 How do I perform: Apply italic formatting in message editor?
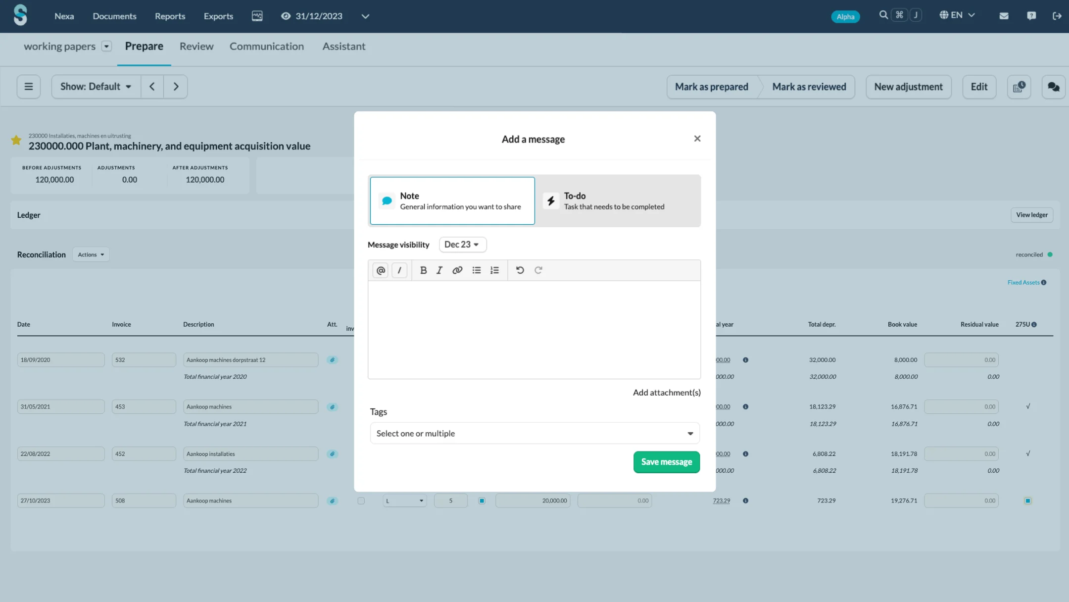pos(439,270)
